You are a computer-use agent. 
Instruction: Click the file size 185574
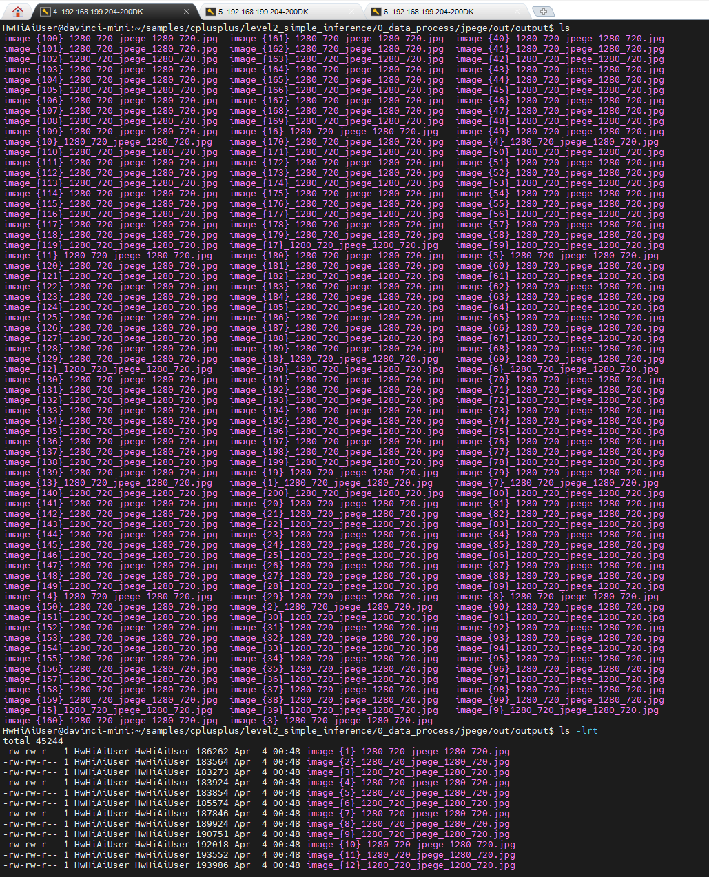[212, 803]
